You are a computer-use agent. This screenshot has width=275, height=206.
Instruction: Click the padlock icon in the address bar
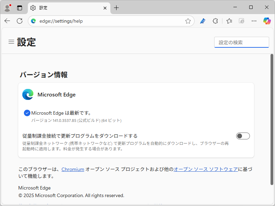(x=33, y=21)
